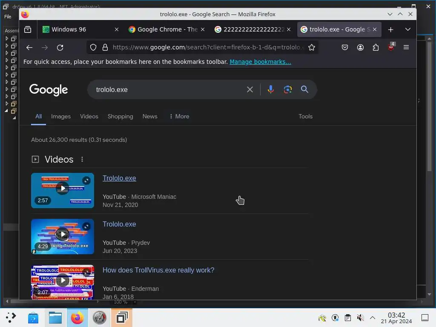Open the Firefox hamburger application menu

406,48
